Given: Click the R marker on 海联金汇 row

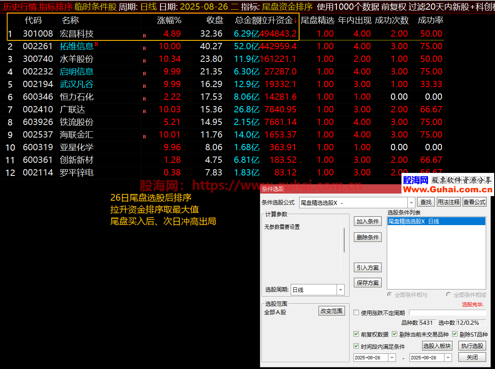Looking at the screenshot, I should point(144,137).
